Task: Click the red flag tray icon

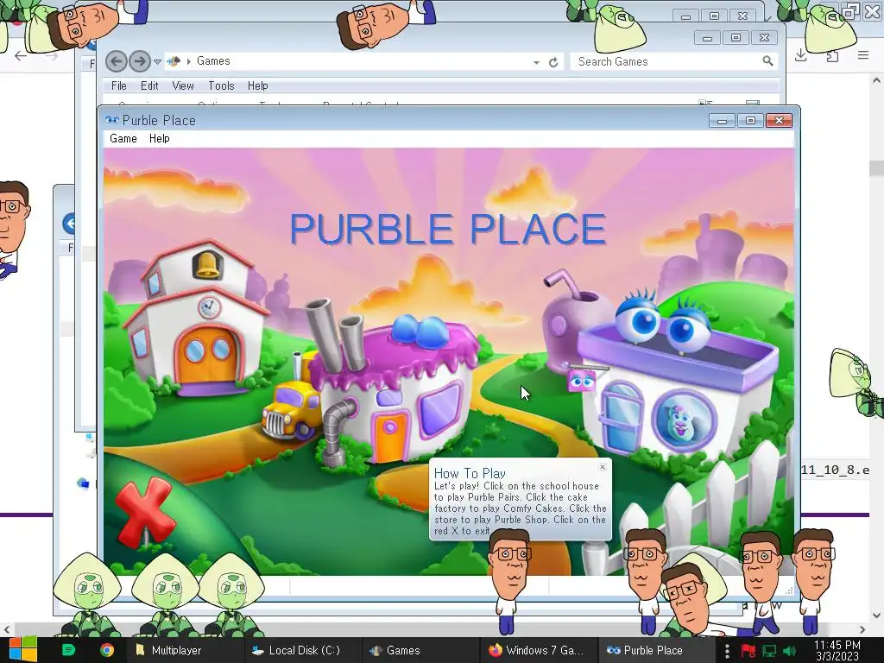Action: pyautogui.click(x=748, y=651)
